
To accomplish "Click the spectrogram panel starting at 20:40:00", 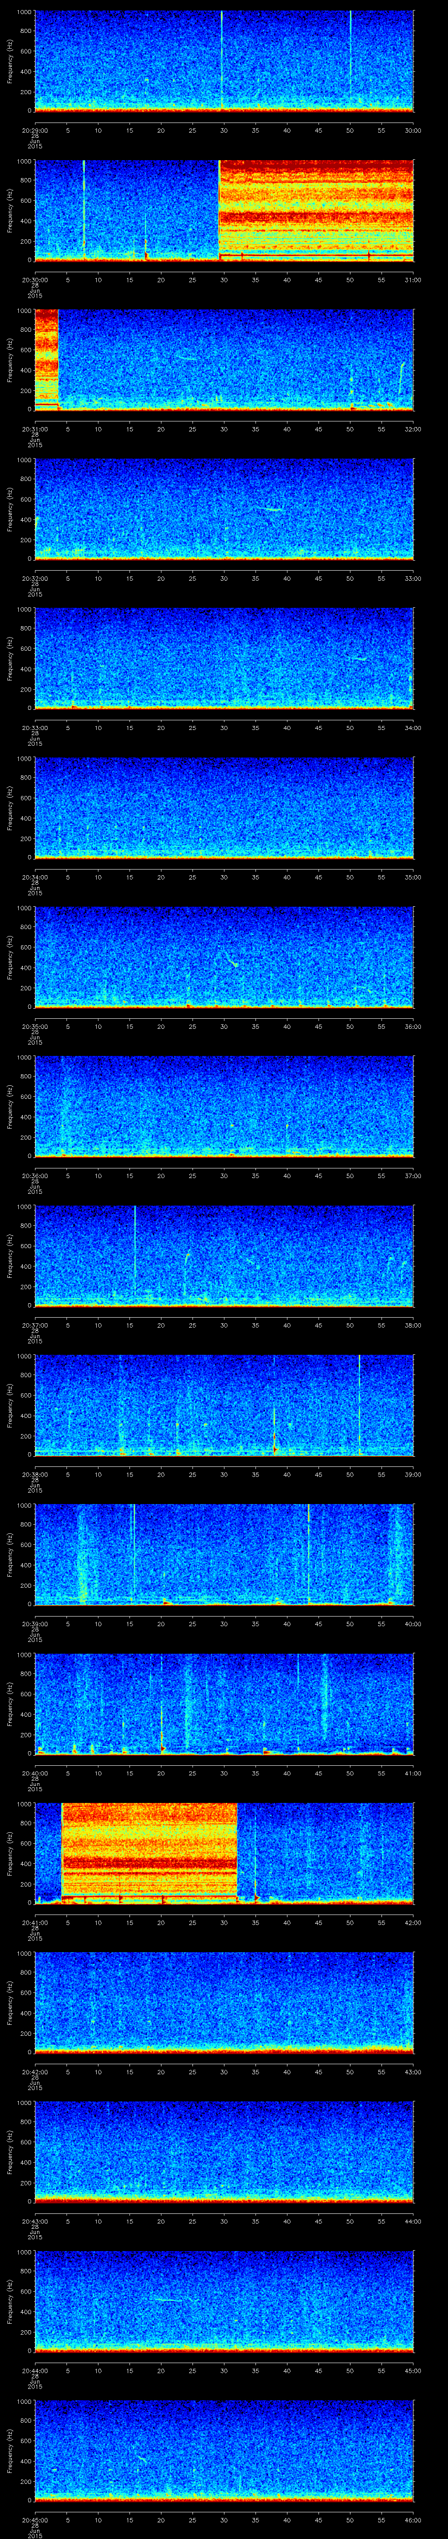I will pos(224,1703).
